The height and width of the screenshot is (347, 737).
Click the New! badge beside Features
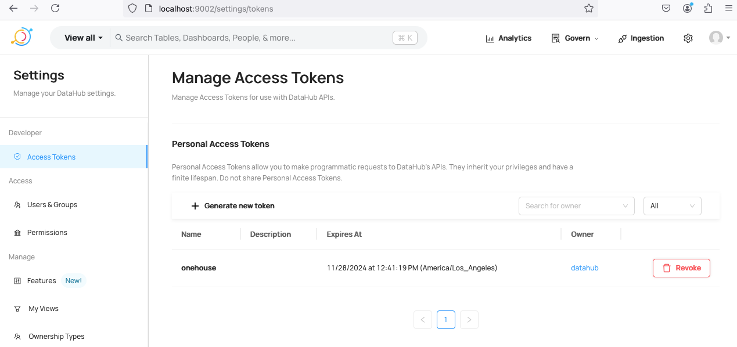click(74, 281)
